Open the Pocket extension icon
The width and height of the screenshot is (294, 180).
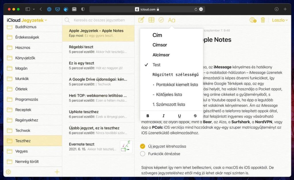tap(57, 9)
